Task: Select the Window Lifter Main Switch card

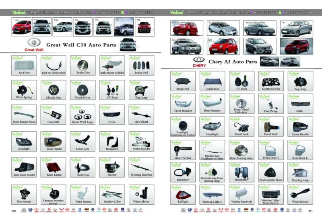Action: click(x=271, y=194)
